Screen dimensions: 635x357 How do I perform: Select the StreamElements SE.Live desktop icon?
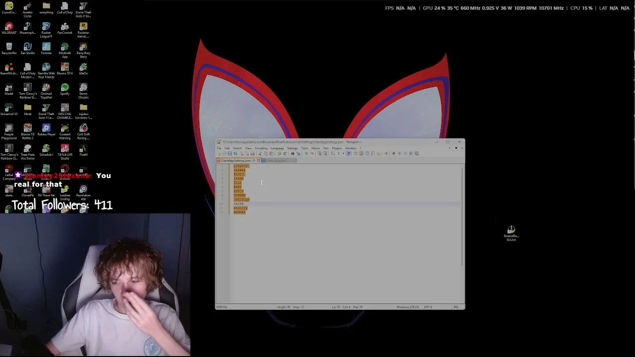pyautogui.click(x=511, y=233)
